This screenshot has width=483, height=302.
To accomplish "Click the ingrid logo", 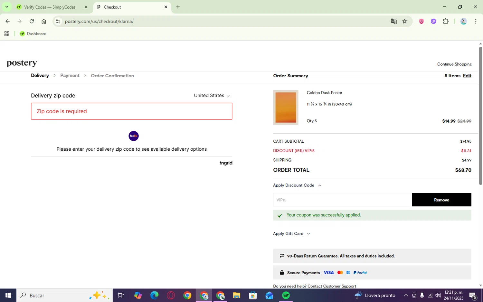I will (x=226, y=163).
